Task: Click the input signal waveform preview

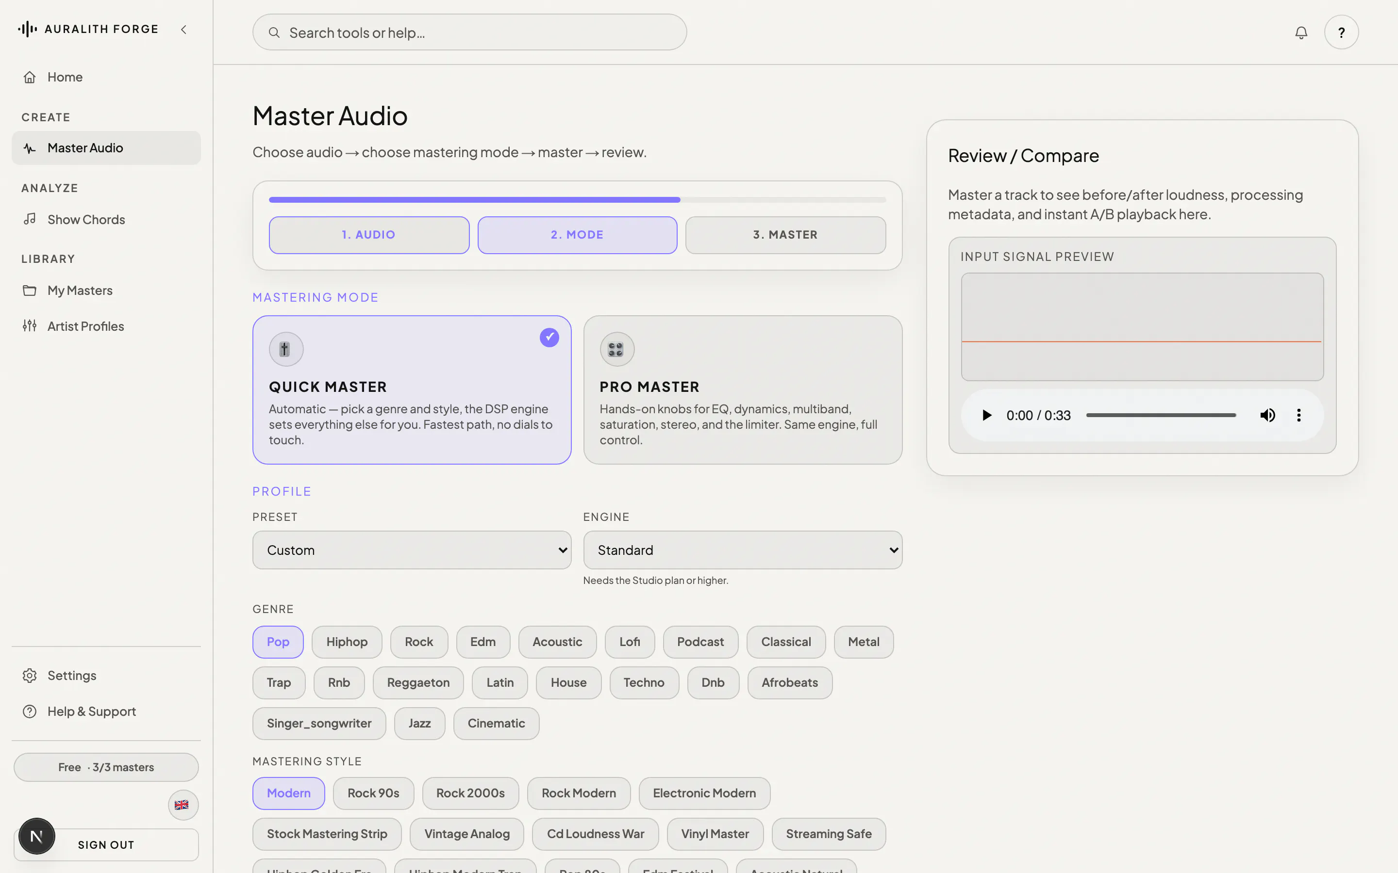Action: (x=1142, y=327)
